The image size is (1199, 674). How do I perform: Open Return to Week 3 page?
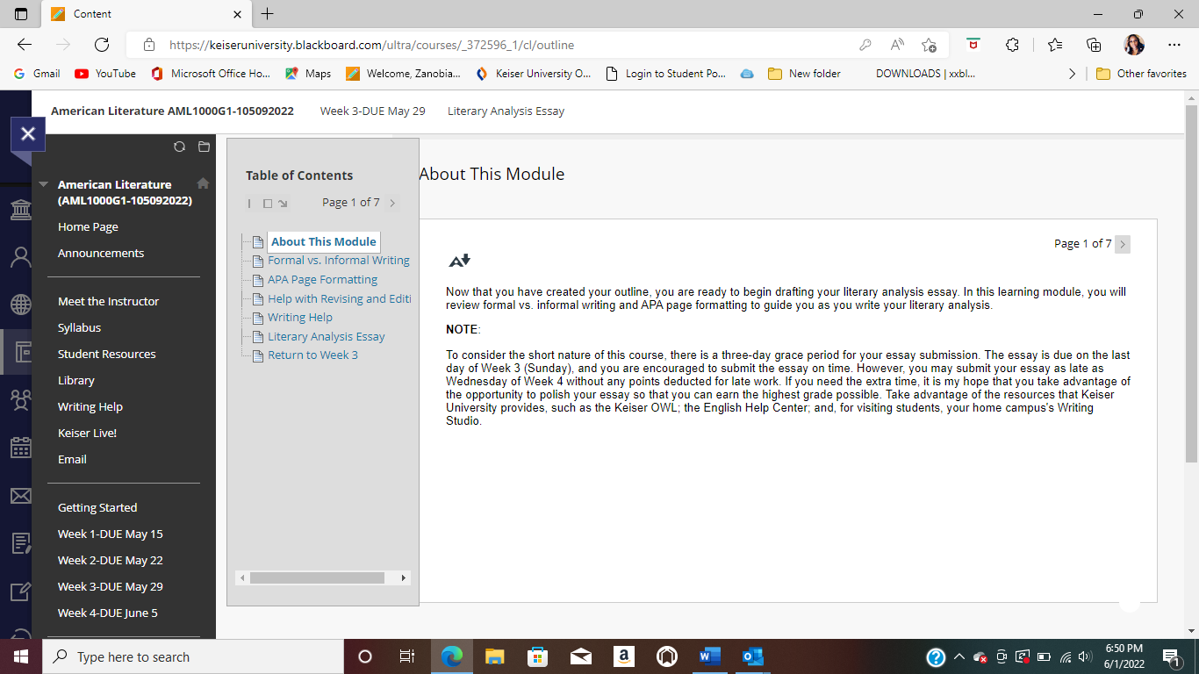tap(312, 355)
